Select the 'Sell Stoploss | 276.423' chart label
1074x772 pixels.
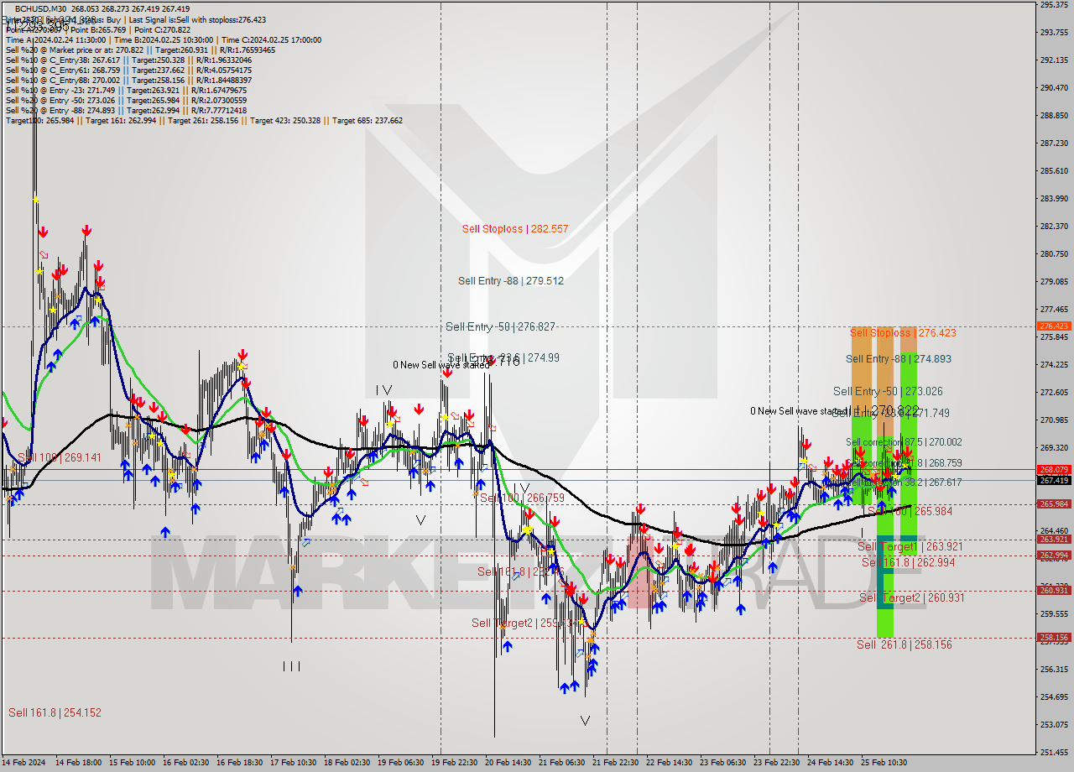903,333
